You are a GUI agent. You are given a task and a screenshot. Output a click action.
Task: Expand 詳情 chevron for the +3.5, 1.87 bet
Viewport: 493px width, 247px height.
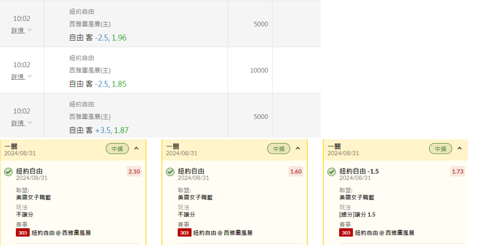[x=30, y=123]
